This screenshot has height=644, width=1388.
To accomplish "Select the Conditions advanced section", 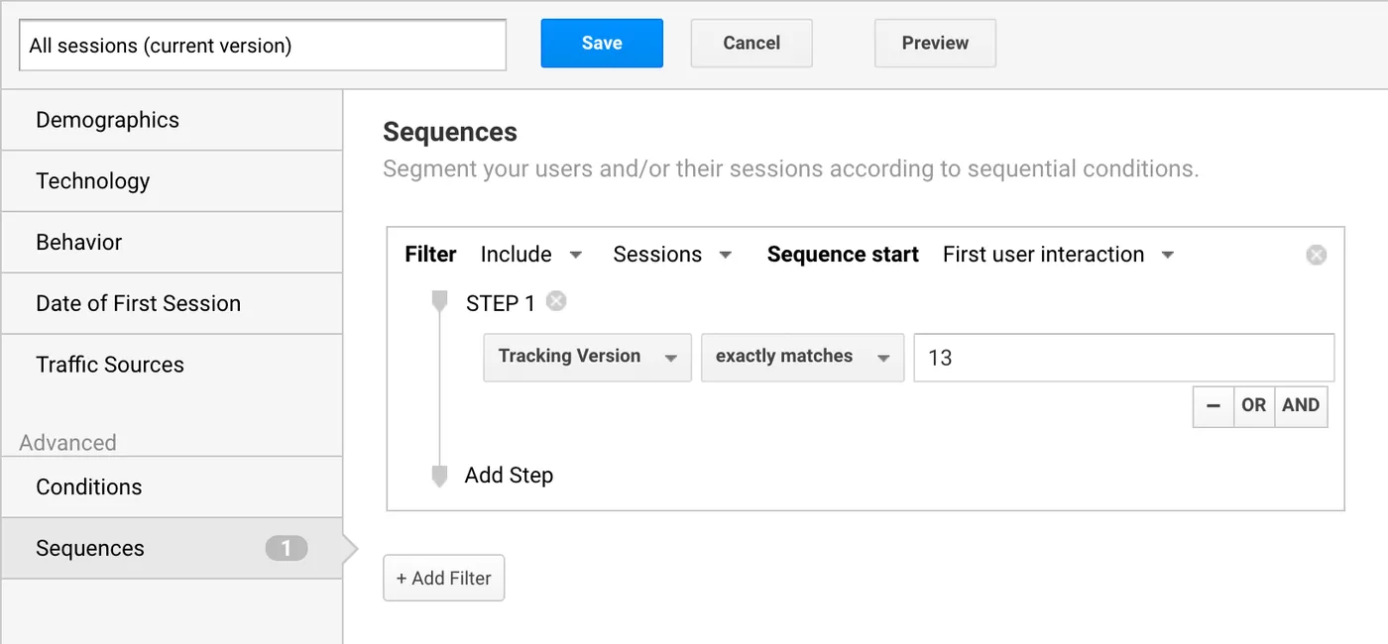I will [x=89, y=486].
